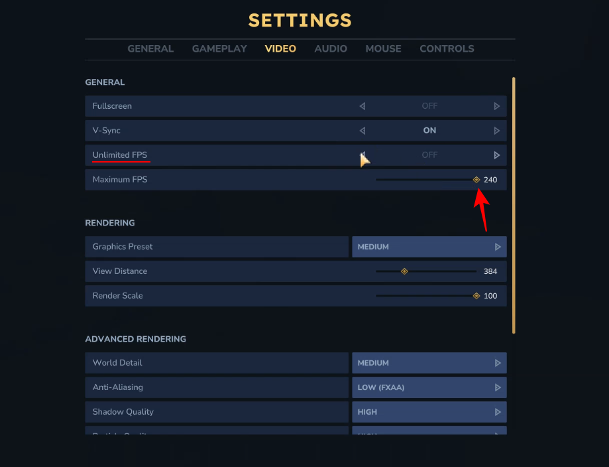Click right arrow on V-Sync row

(497, 131)
